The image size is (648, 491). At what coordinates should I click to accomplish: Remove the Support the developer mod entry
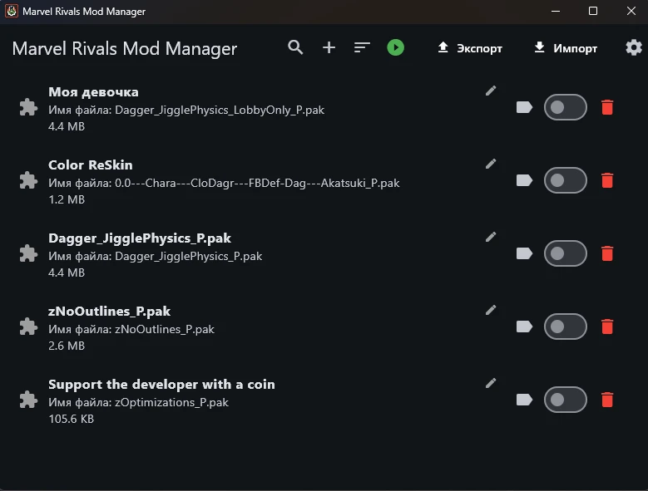(607, 400)
